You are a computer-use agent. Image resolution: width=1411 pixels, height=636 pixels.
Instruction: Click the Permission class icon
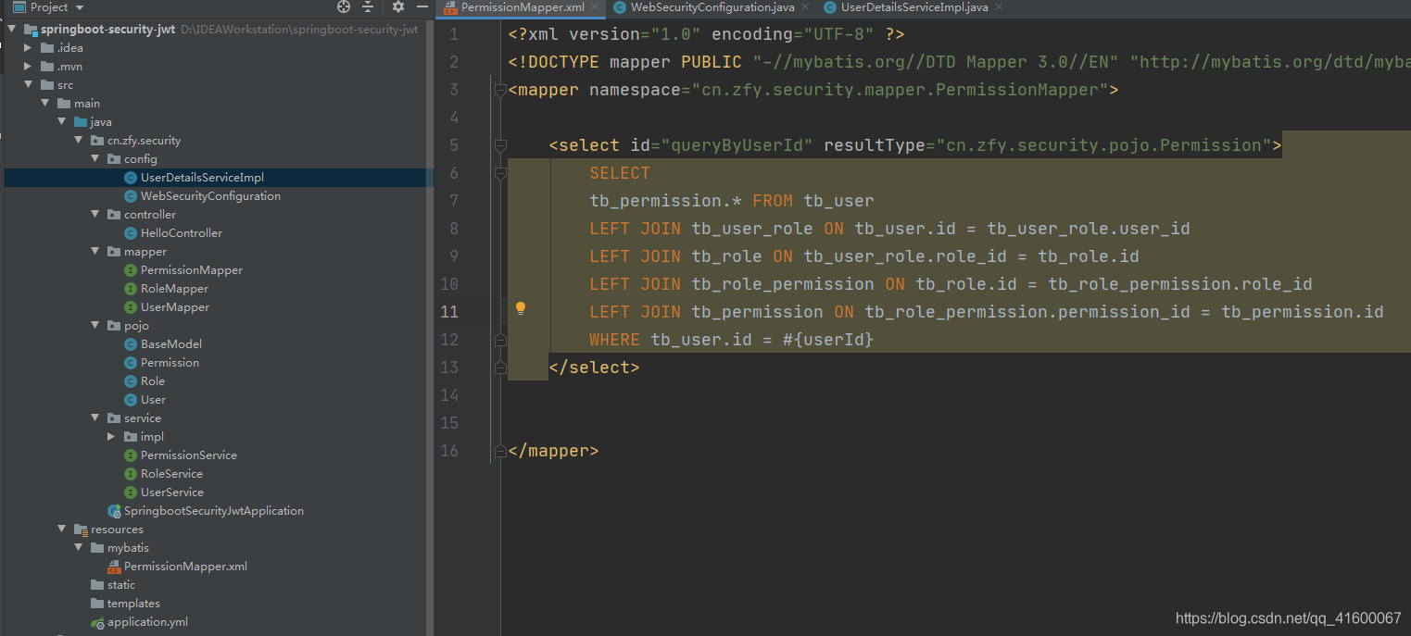[131, 362]
